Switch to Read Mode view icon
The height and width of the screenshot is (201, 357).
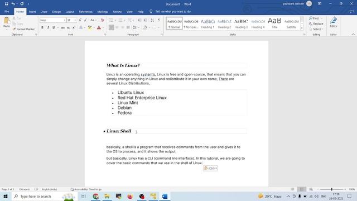click(292, 189)
